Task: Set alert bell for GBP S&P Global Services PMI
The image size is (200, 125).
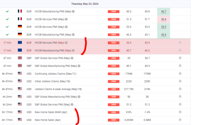Action: pyautogui.click(x=180, y=58)
